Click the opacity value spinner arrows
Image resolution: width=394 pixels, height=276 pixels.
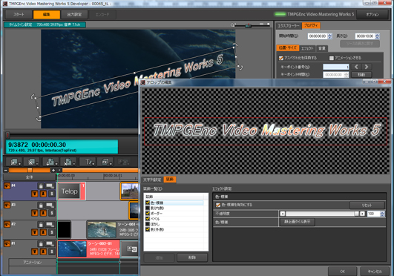coord(382,214)
